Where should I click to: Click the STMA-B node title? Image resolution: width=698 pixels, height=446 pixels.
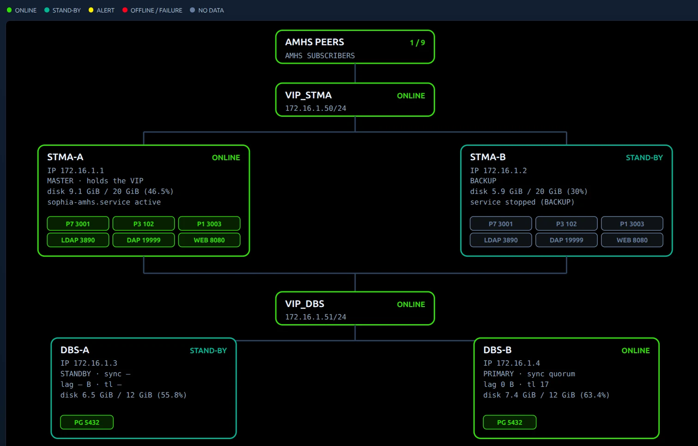(x=488, y=157)
